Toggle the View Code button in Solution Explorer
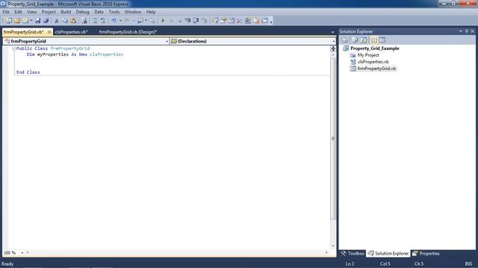The height and width of the screenshot is (268, 478). pyautogui.click(x=374, y=40)
